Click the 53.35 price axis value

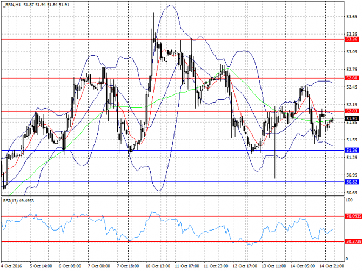click(352, 34)
